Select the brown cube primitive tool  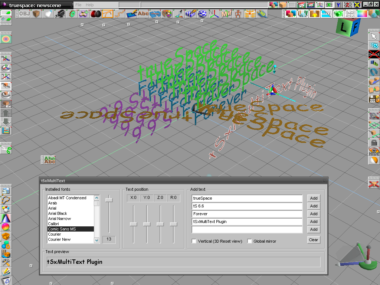36,14
